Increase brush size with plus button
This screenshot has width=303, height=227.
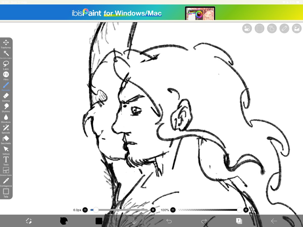pyautogui.click(x=153, y=210)
